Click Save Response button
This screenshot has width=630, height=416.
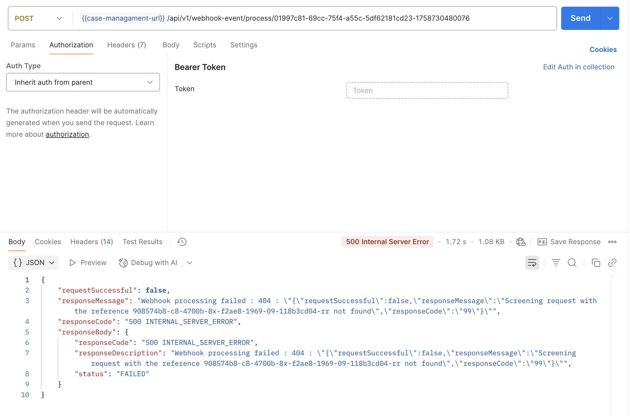pos(569,242)
